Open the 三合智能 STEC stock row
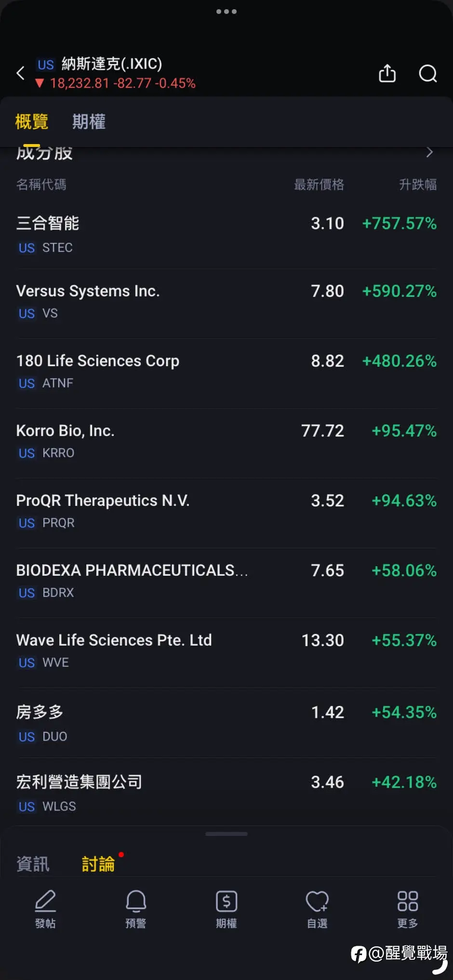The height and width of the screenshot is (980, 453). point(226,234)
